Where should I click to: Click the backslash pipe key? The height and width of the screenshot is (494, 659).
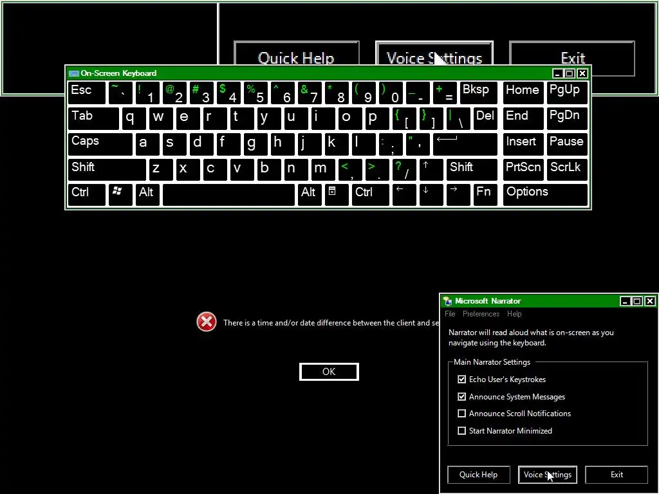click(458, 119)
